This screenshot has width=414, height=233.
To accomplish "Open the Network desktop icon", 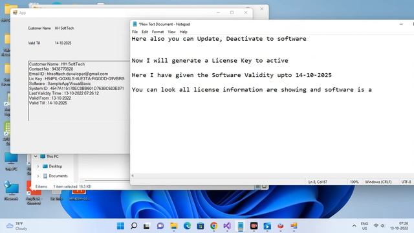I will tap(11, 192).
